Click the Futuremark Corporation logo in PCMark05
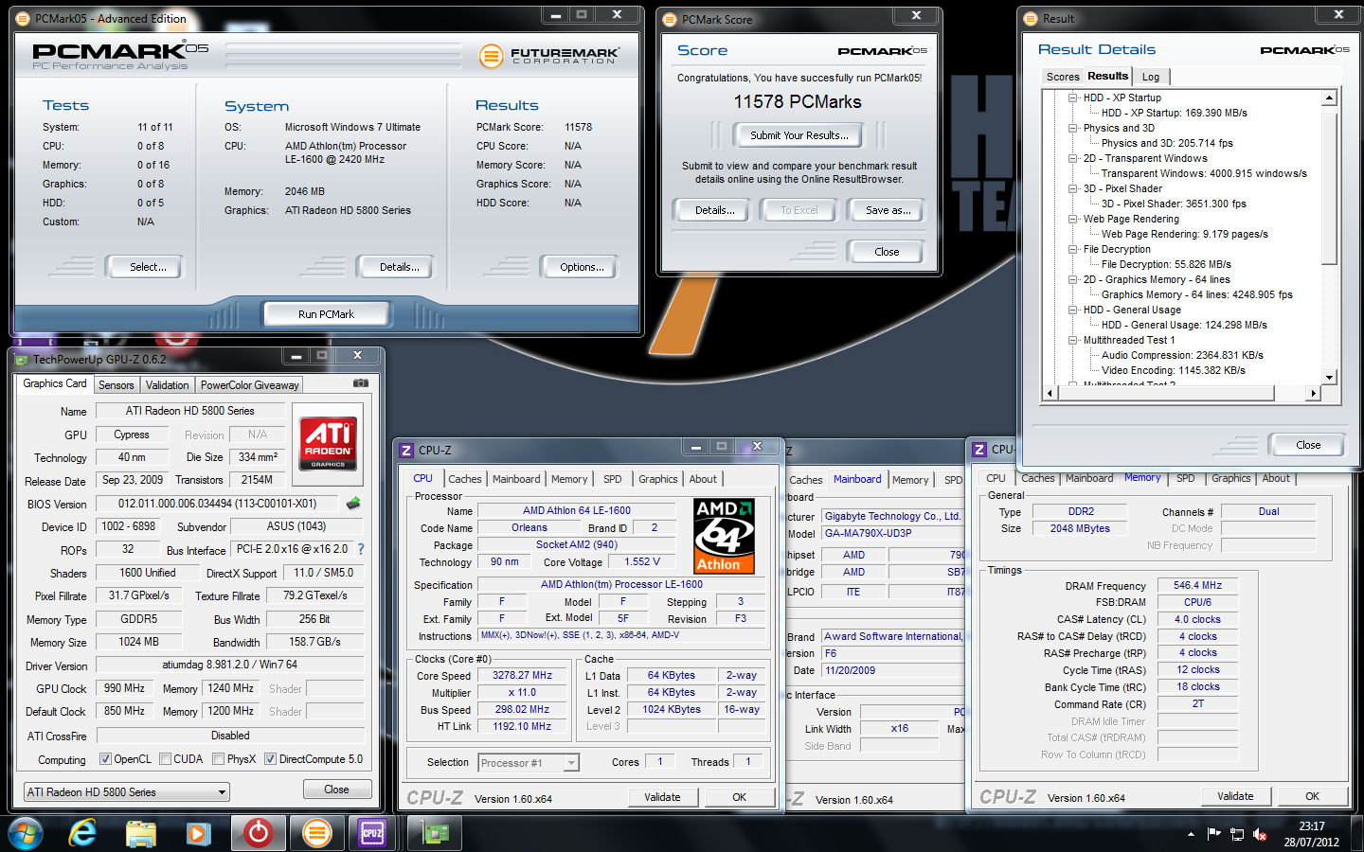 click(549, 56)
